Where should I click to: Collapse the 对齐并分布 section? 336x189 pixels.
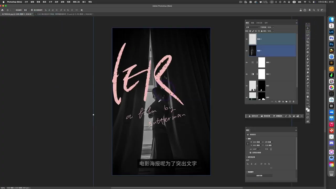point(246,157)
